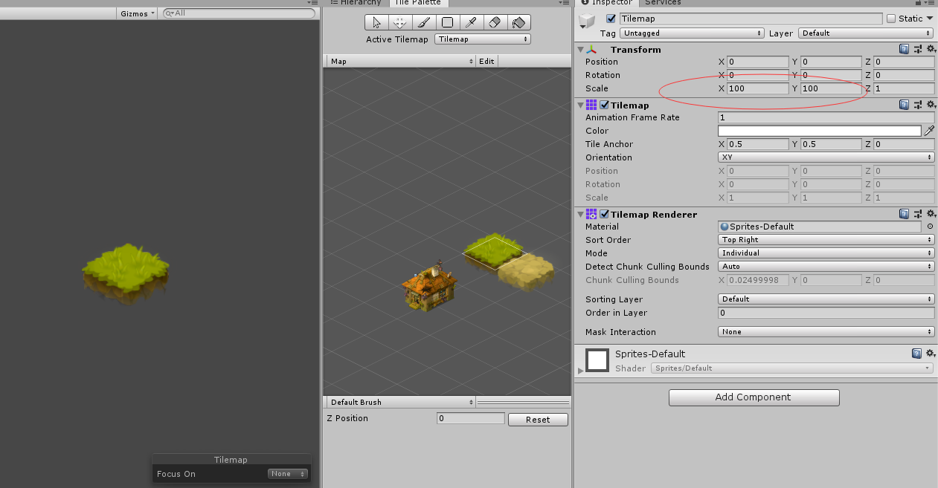This screenshot has height=488, width=938.
Task: Open Tilemap component help icon
Action: pyautogui.click(x=904, y=105)
